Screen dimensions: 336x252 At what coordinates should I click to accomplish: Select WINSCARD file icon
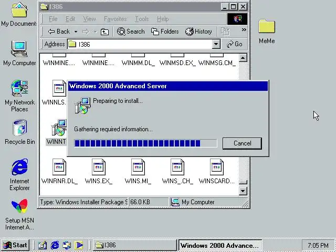(217, 167)
